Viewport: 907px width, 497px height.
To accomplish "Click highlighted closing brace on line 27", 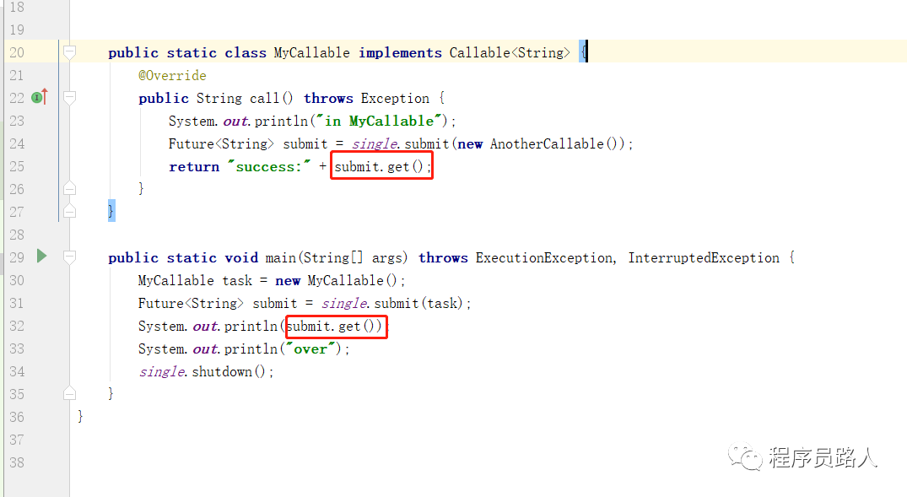I will click(x=111, y=211).
